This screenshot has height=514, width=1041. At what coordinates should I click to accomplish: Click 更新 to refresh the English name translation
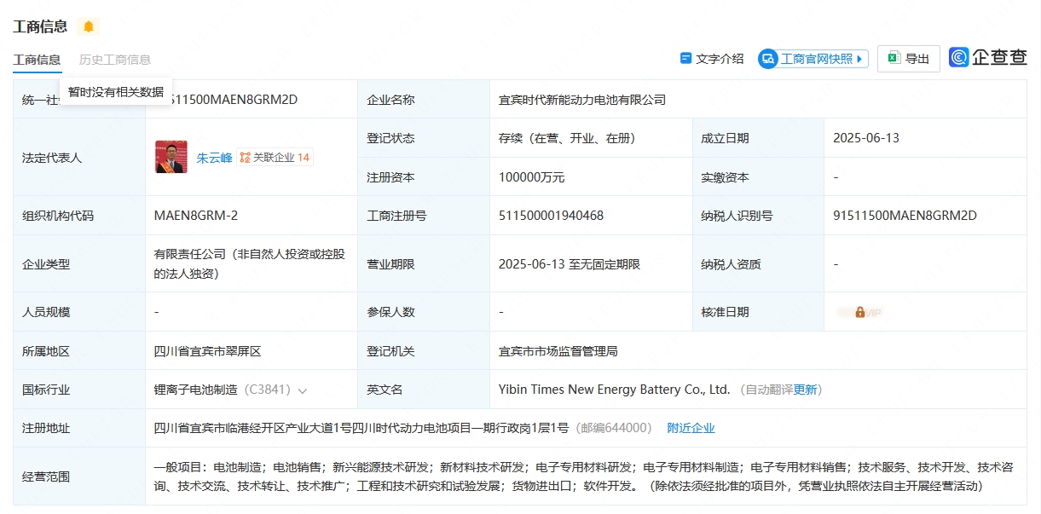pyautogui.click(x=805, y=390)
